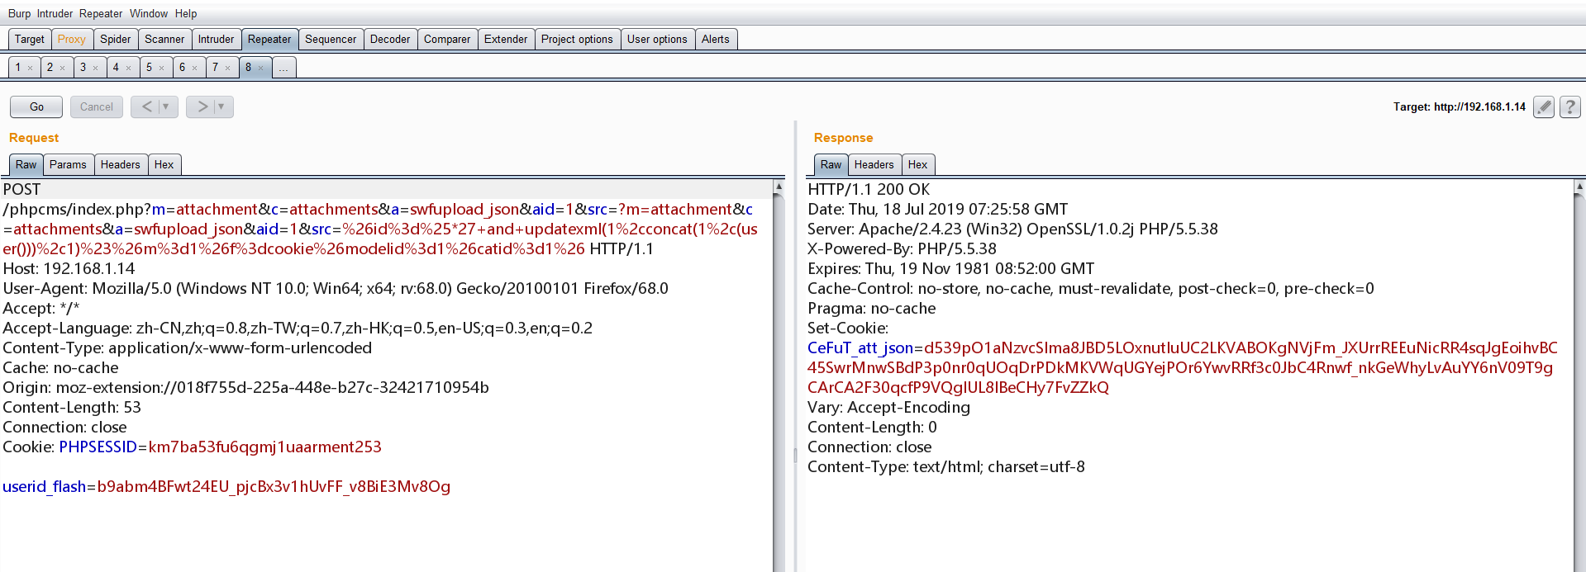Show the request Headers view
This screenshot has height=572, width=1586.
121,164
